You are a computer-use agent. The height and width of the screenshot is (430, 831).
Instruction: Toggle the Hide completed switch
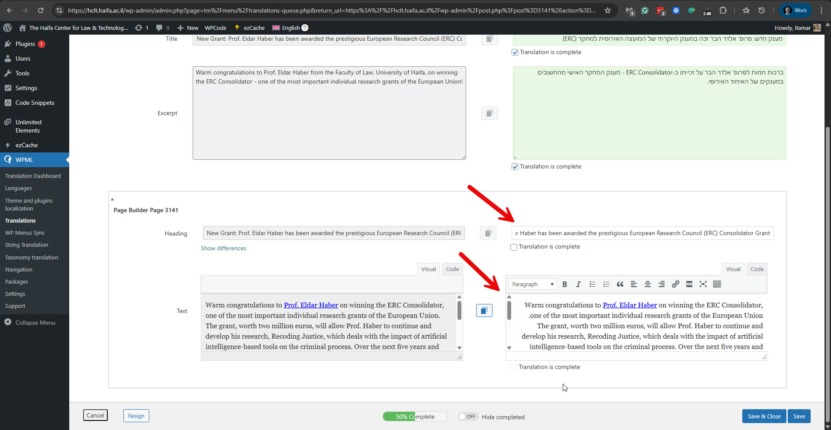pyautogui.click(x=468, y=417)
